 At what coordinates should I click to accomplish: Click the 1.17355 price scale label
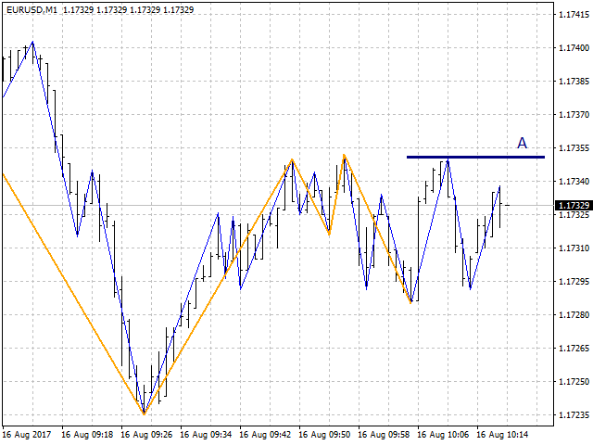pos(574,148)
